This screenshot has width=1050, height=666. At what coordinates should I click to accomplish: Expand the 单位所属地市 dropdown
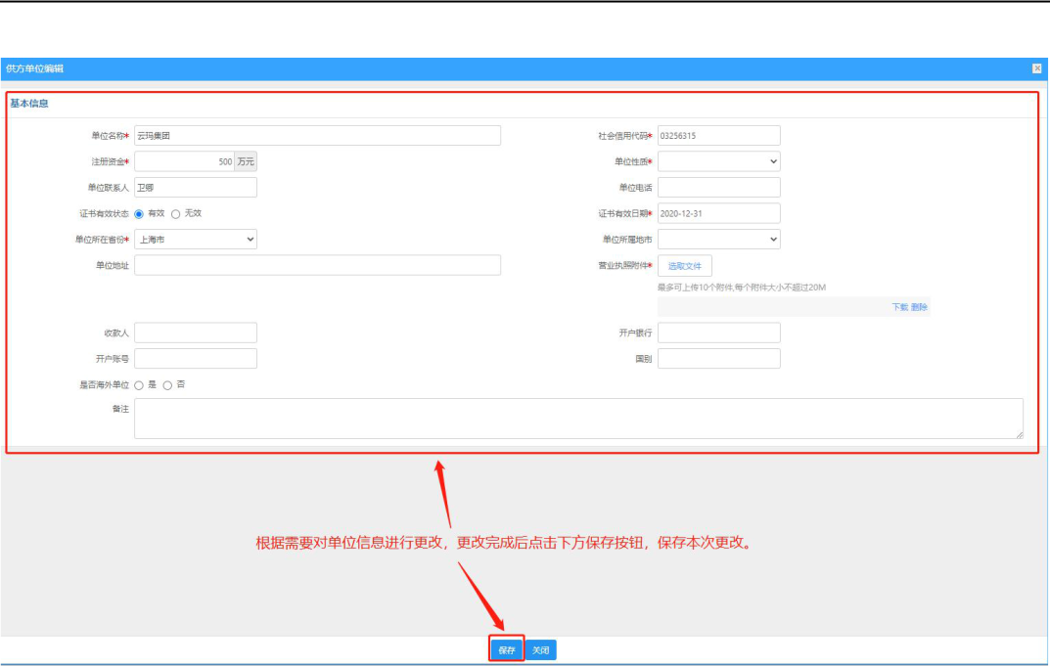718,239
